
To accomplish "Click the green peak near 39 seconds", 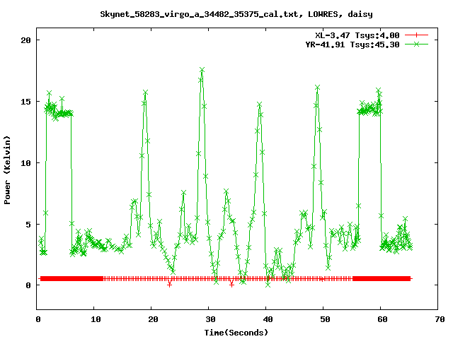I will pos(259,105).
